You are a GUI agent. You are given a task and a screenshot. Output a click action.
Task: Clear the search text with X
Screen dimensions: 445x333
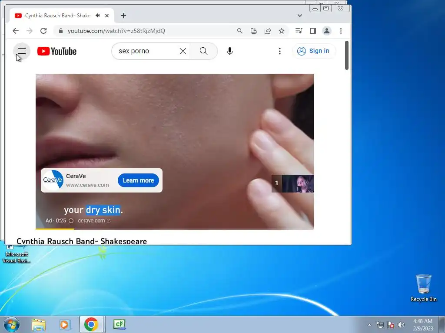coord(183,51)
